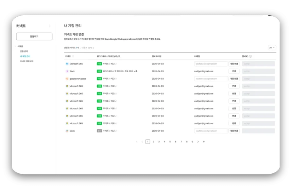
Task: Click the 내 계정 관리 page title
Action: click(73, 25)
